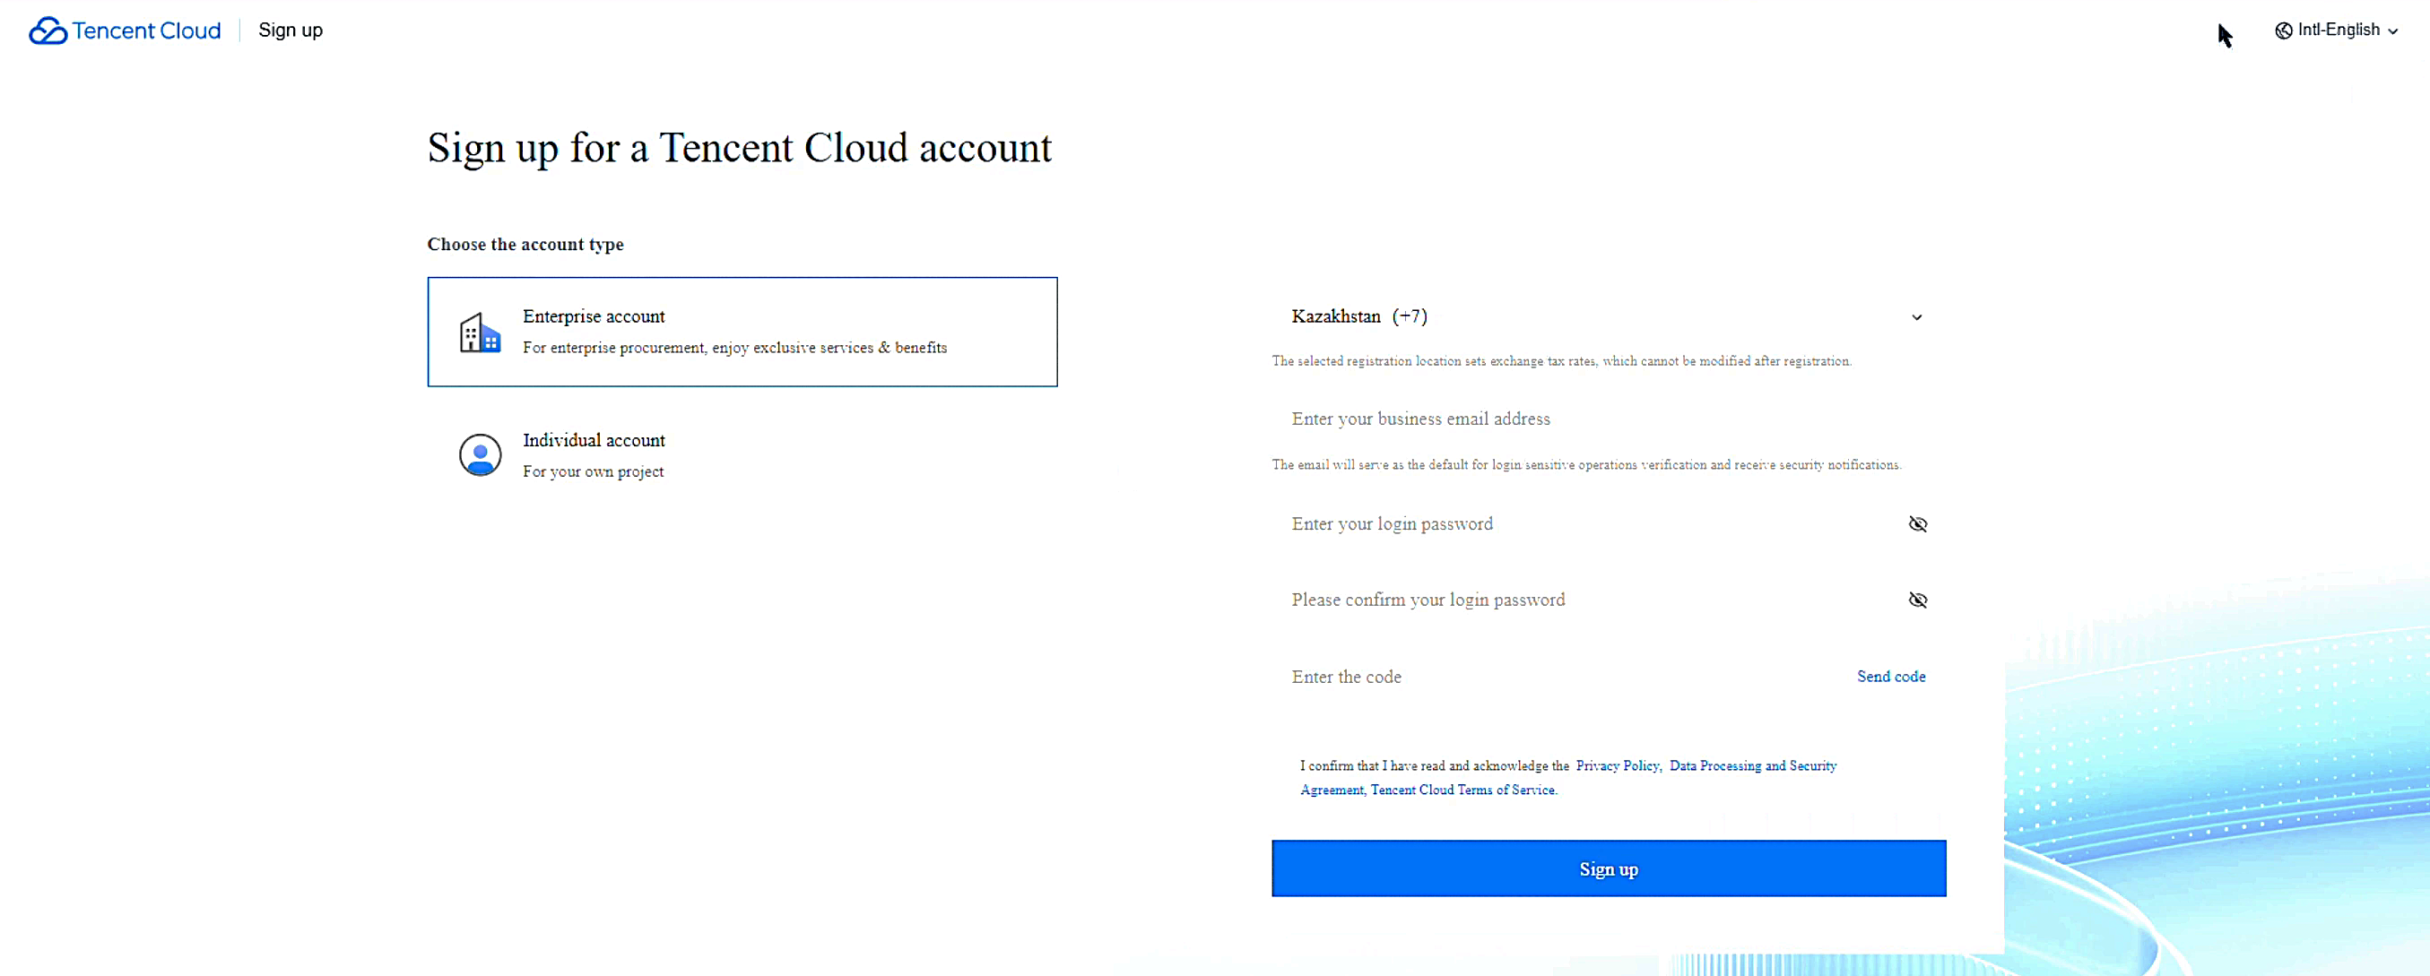Click the Tencent Cloud logo
Screen dimensions: 2430x976
pyautogui.click(x=125, y=30)
